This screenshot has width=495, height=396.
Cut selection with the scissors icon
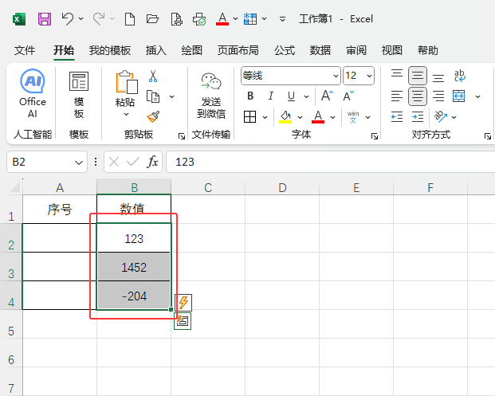153,76
